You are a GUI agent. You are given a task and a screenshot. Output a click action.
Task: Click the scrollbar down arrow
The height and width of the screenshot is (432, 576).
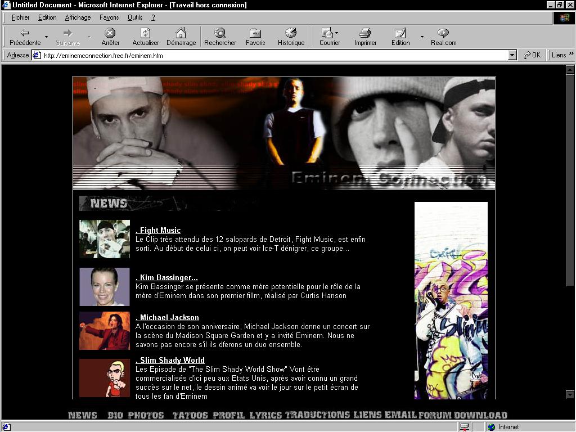click(570, 394)
